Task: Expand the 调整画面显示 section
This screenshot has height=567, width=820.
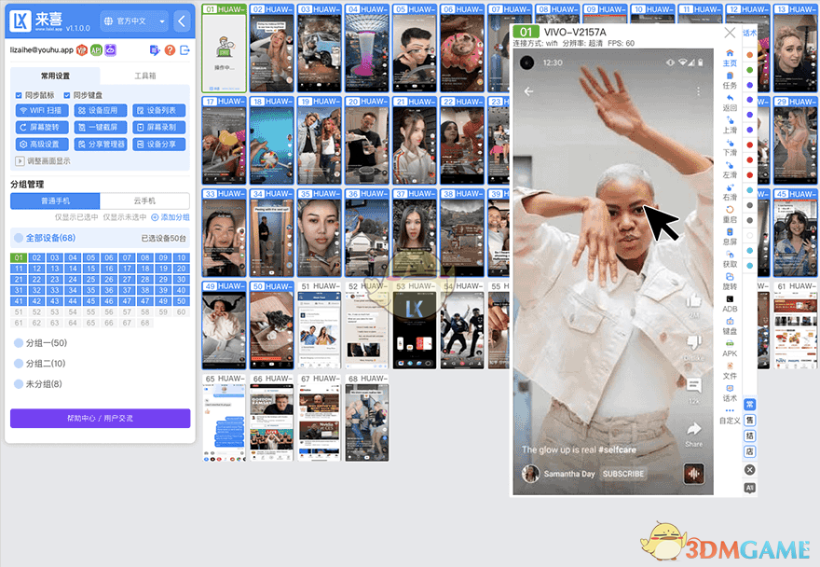Action: coord(20,160)
